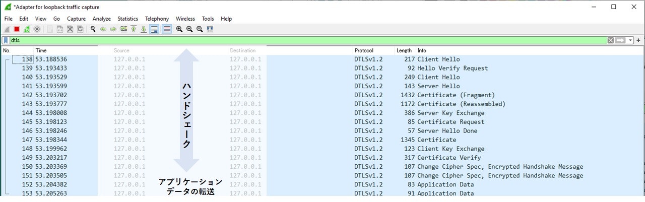This screenshot has width=645, height=202.
Task: Restart the current capture
Action: [x=27, y=29]
